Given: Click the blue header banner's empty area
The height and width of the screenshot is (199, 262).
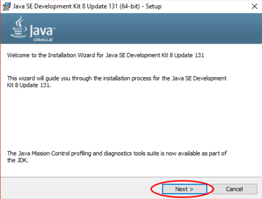Looking at the screenshot, I should pos(158,29).
